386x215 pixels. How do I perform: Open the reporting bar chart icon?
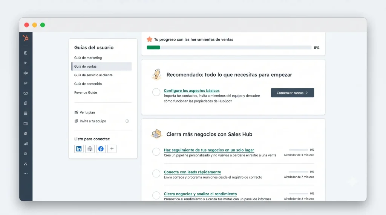click(26, 144)
